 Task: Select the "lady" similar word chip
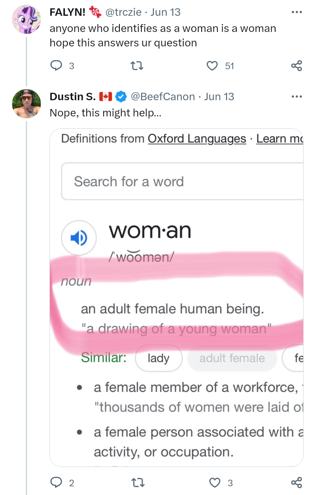point(158,358)
